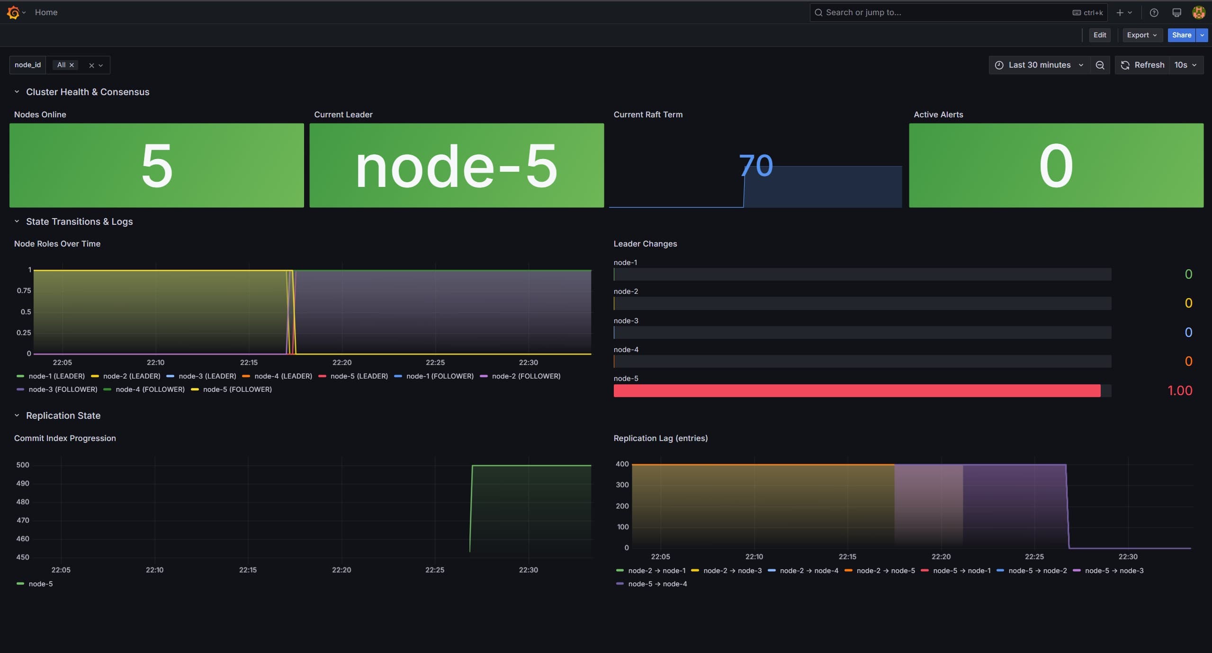Open the Grafana logo menu
This screenshot has height=653, width=1212.
(13, 12)
